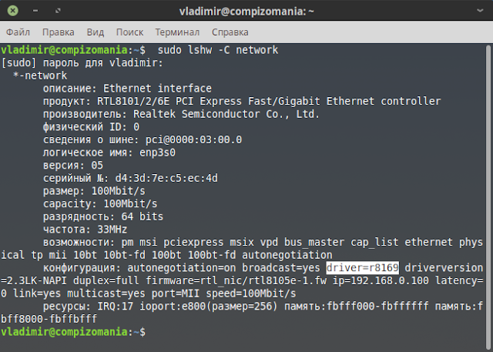Viewport: 493px width, 352px height.
Task: Click the sudo lshw -C network command
Action: pyautogui.click(x=218, y=50)
